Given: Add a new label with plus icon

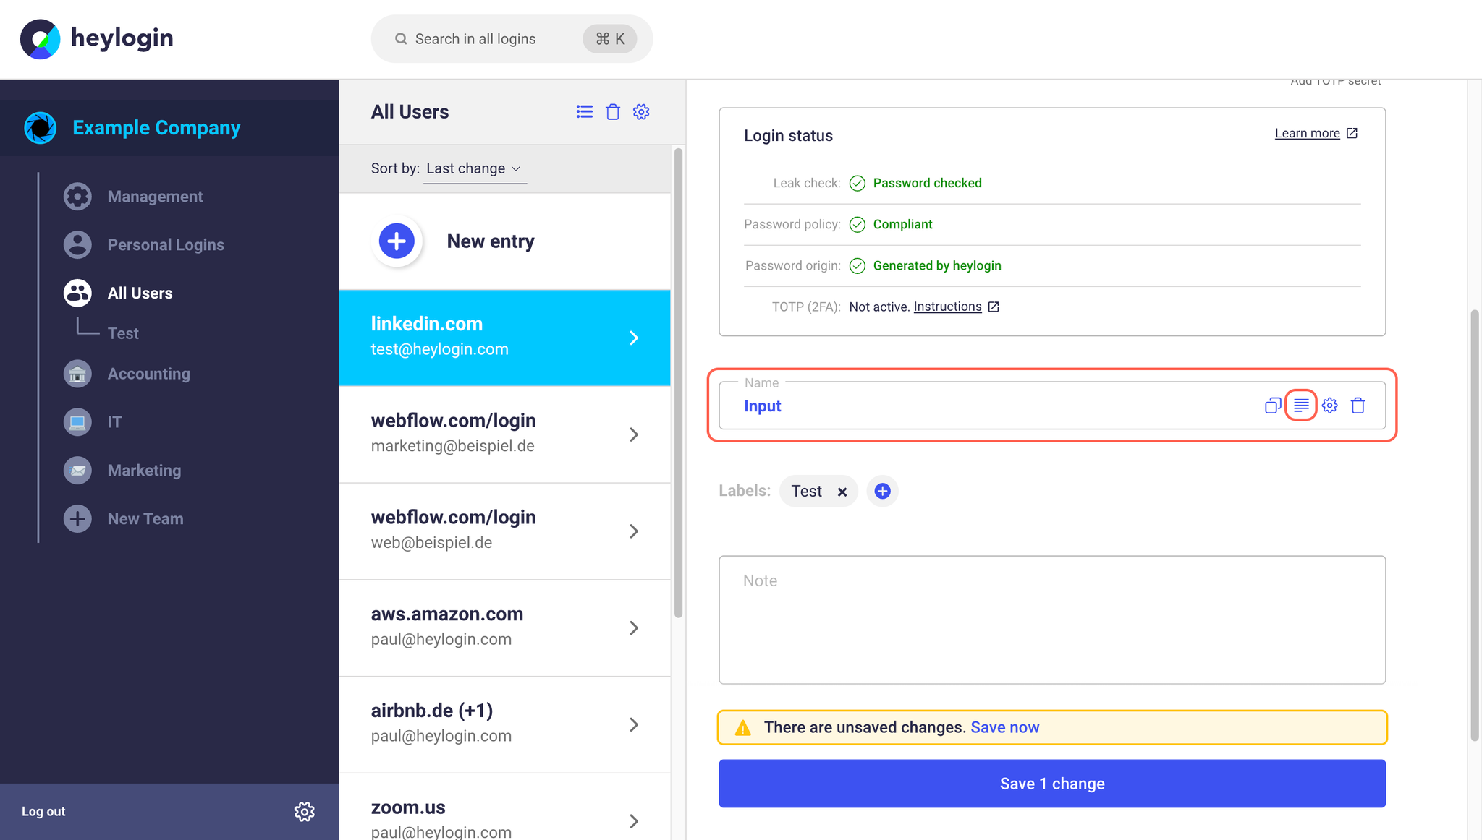Looking at the screenshot, I should 882,491.
